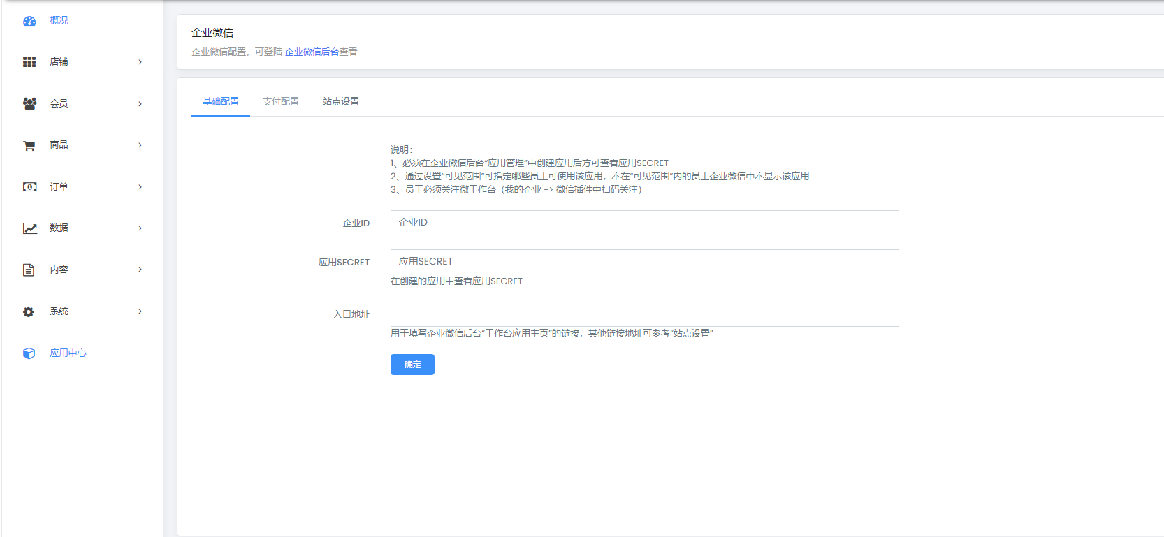This screenshot has width=1164, height=537.
Task: Click the 说明: instructions heading
Action: pyautogui.click(x=402, y=149)
